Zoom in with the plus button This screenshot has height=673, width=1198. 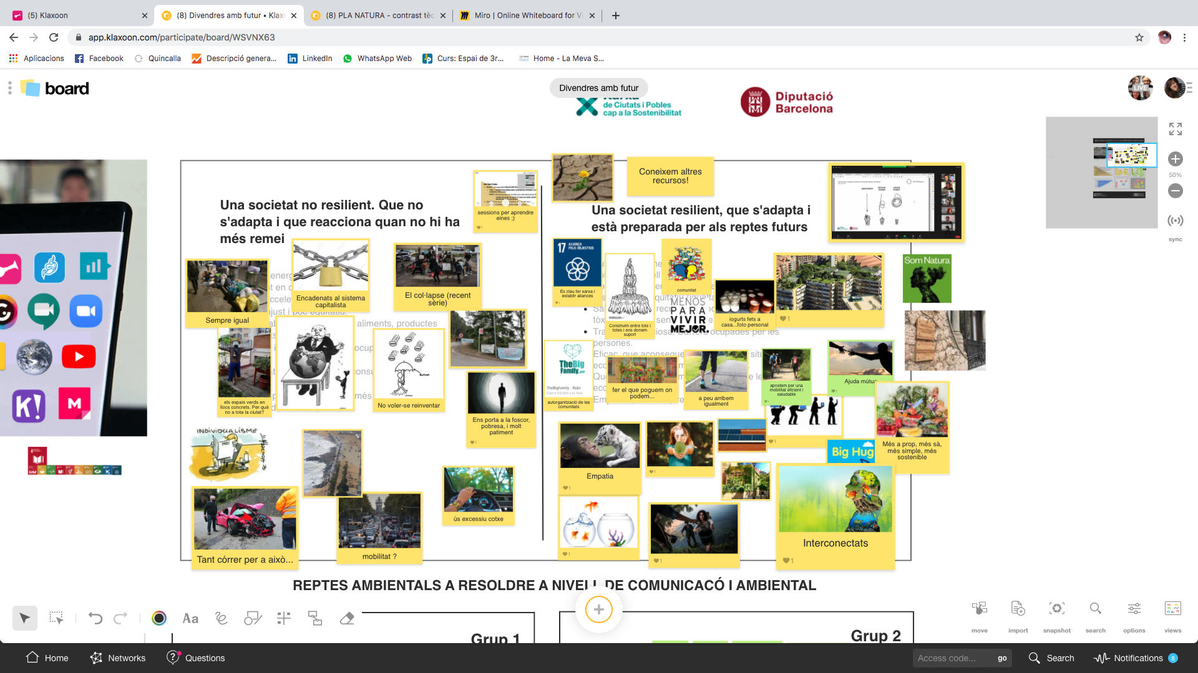pyautogui.click(x=1176, y=159)
